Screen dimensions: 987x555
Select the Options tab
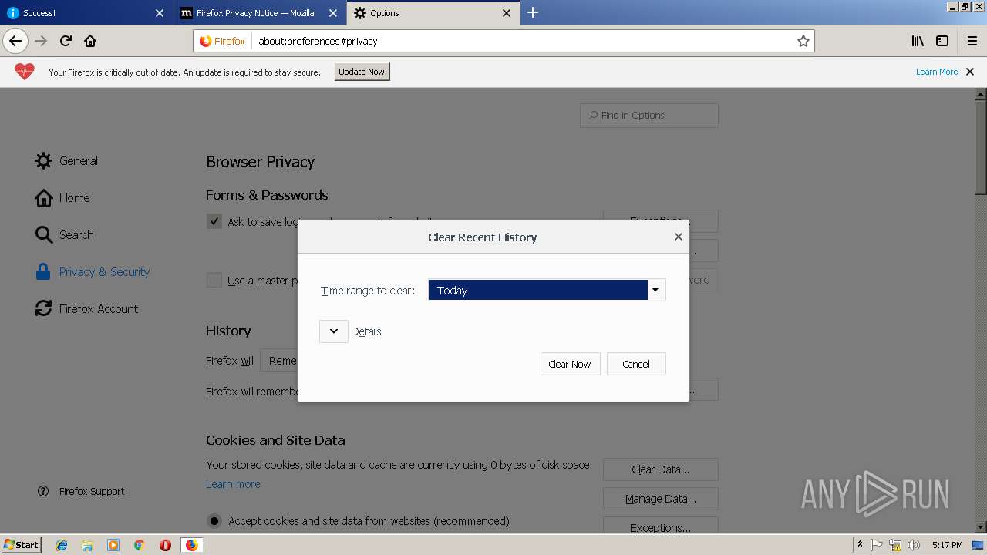432,13
